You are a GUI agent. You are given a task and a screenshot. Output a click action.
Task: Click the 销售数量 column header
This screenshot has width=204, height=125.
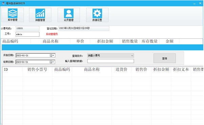point(130,41)
